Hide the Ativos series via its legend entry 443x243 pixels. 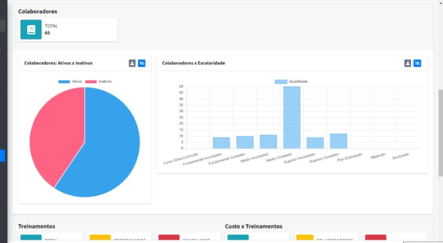coord(71,81)
